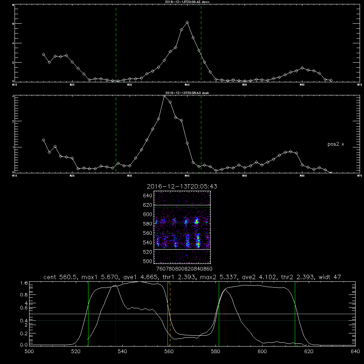
Task: Click the red dotted line near 537 in bottom plot
Action: (116, 314)
